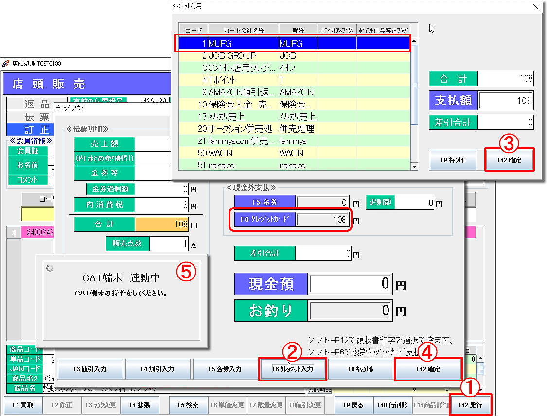Sort by カード会社名称 column header
547x416 pixels.
tap(244, 30)
